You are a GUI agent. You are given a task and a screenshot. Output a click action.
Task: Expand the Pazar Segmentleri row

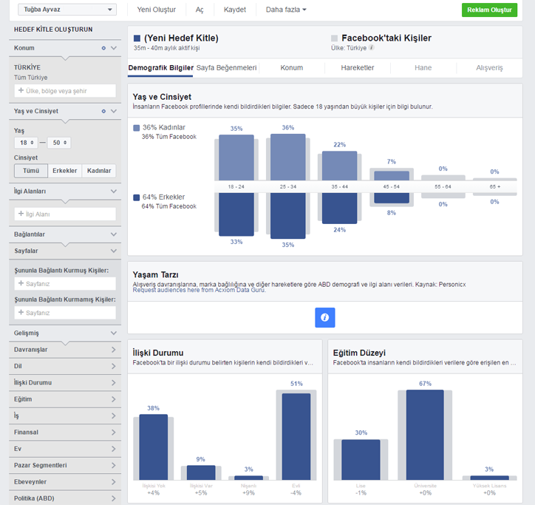[x=65, y=465]
